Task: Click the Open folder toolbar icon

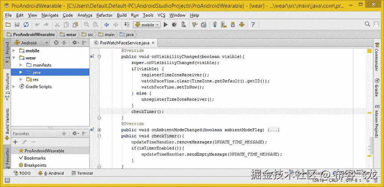Action: click(8, 24)
